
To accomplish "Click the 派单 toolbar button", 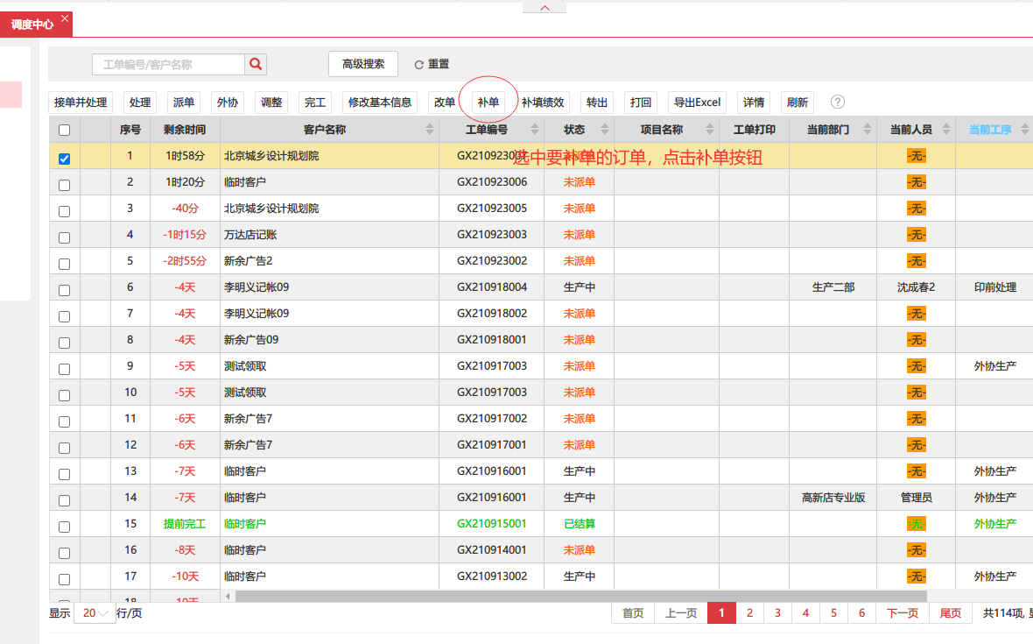I will pyautogui.click(x=183, y=103).
